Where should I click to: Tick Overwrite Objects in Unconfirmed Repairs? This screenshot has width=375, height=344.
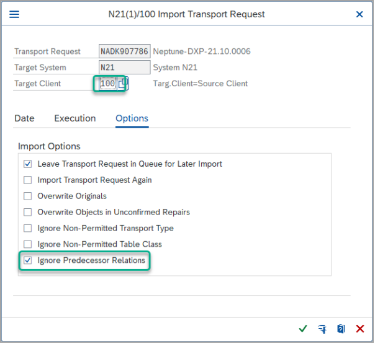coord(28,213)
